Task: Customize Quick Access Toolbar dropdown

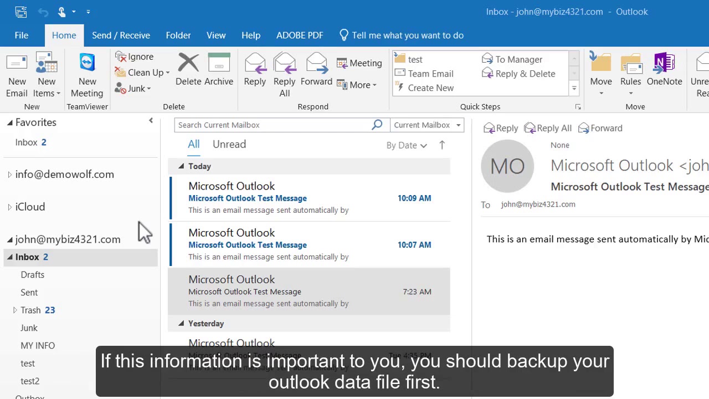Action: coord(89,12)
